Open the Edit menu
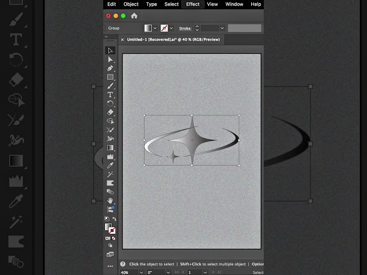This screenshot has height=275, width=367. point(112,4)
